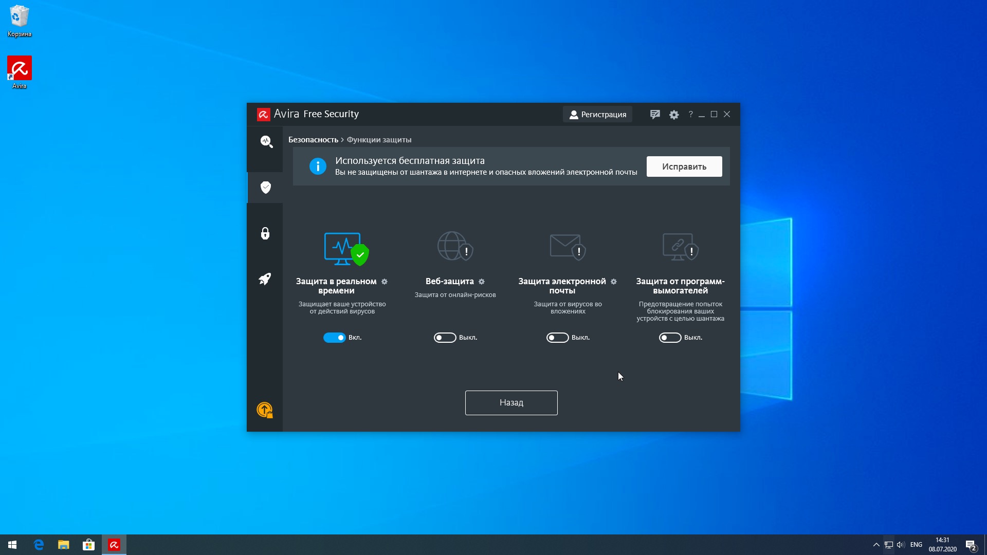This screenshot has width=987, height=555.
Task: Open the Performance rocket sidebar icon
Action: tap(265, 279)
